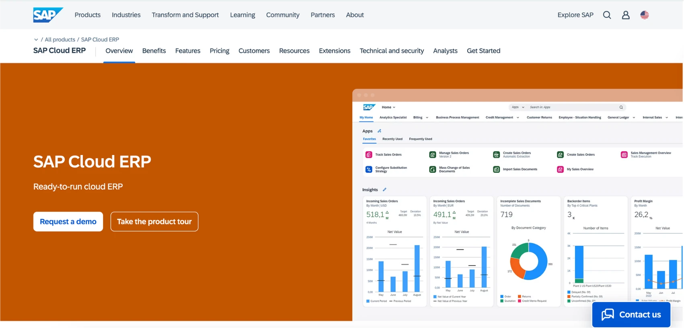
Task: Open the Partners menu
Action: point(323,15)
